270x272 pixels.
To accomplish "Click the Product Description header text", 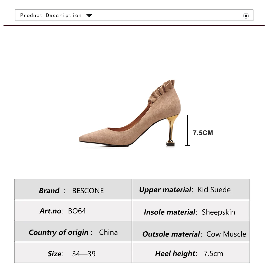I will [x=51, y=15].
